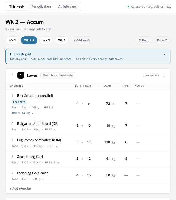
Task: Open the Athlete view tab
Action: click(67, 6)
